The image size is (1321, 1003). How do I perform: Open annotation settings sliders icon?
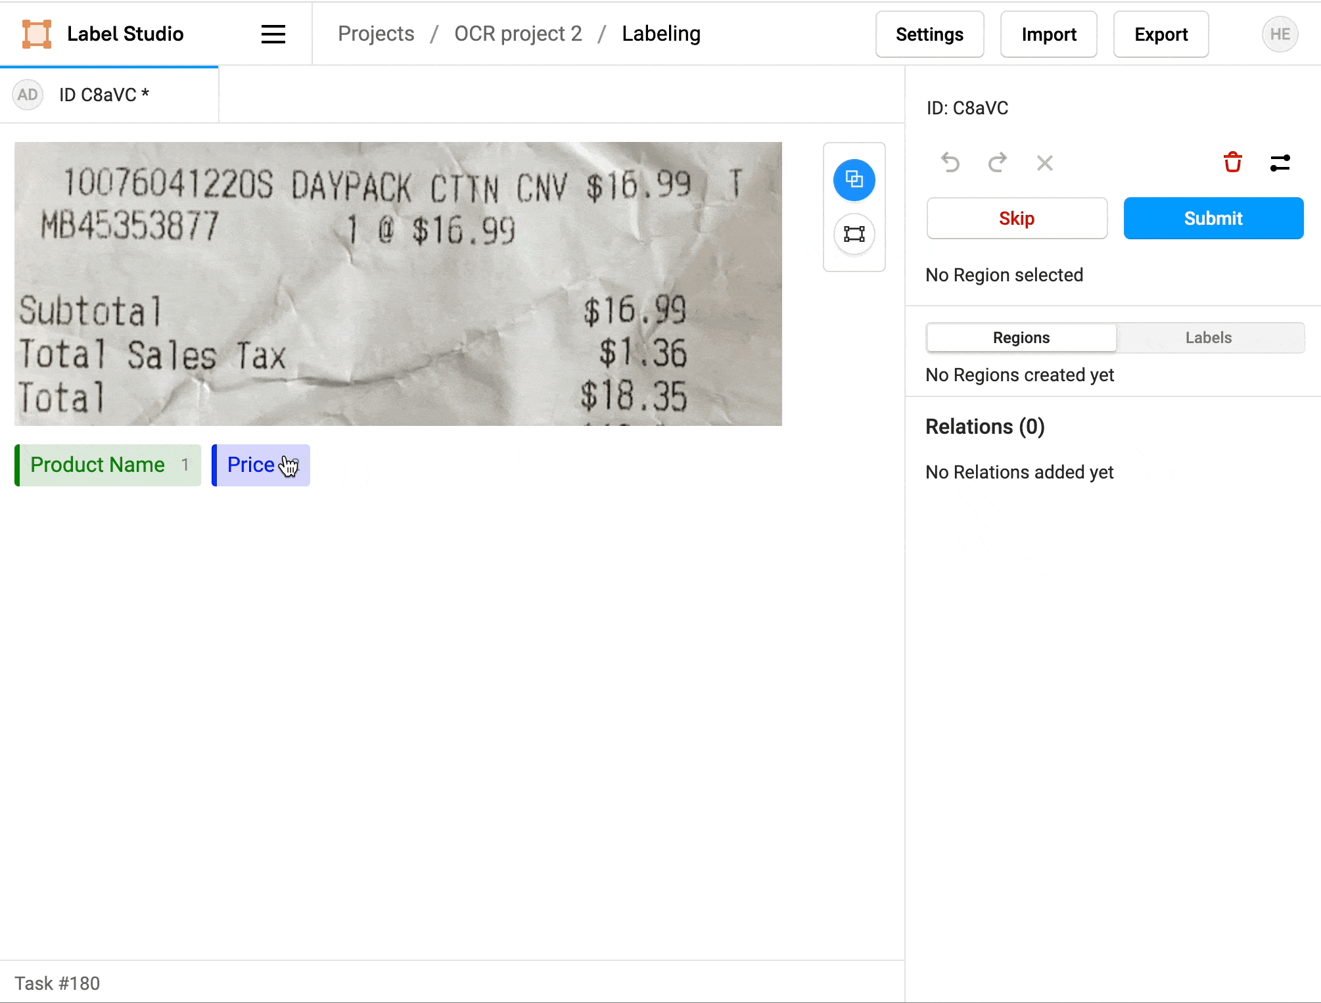[x=1280, y=162]
